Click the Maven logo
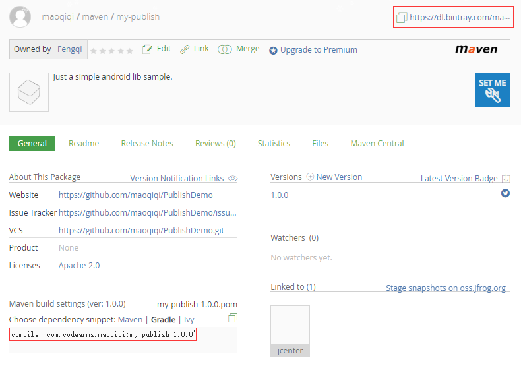The image size is (521, 366). (x=476, y=49)
